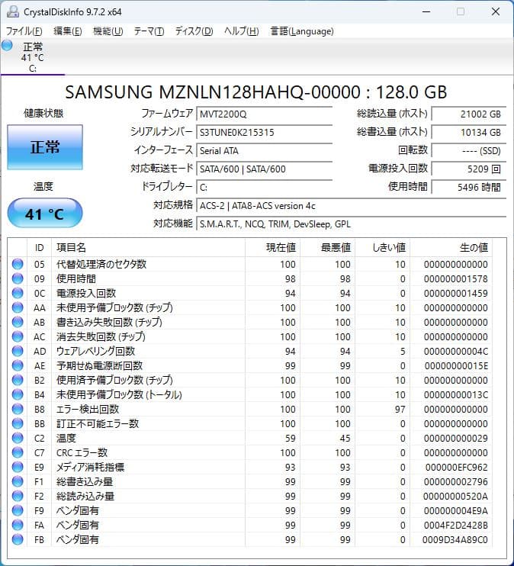Click the ID column header
Viewport: 514px width, 566px height.
[40, 248]
